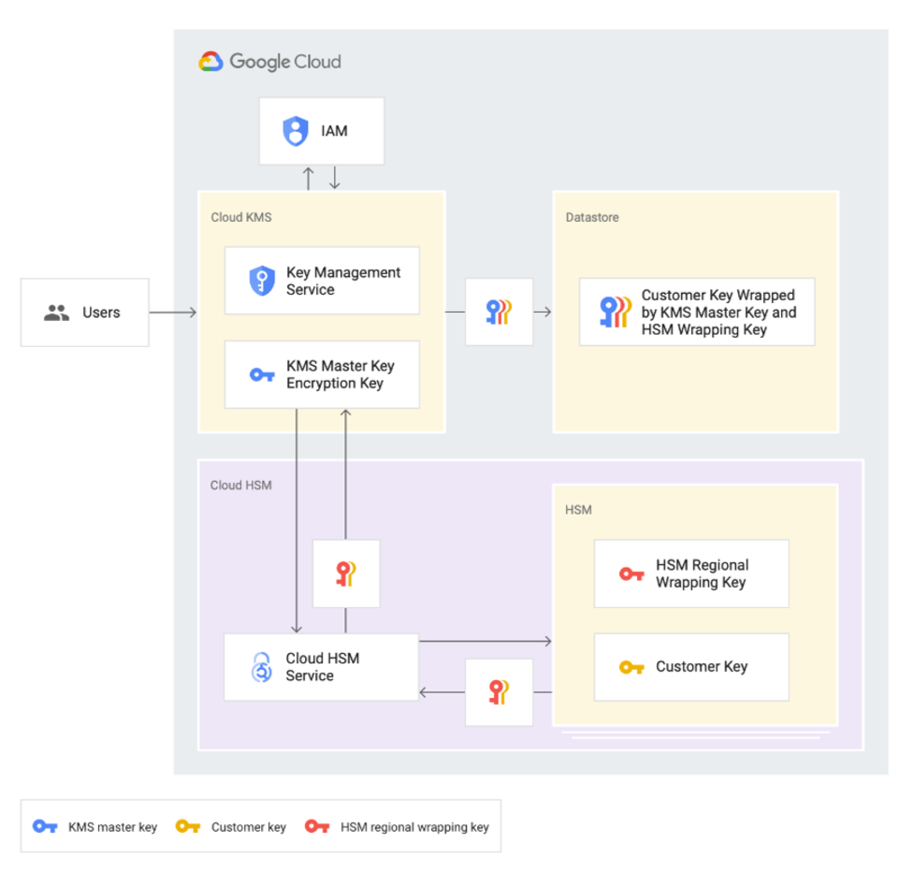
Task: Click the "HSM Regional Wrapping Key" label
Action: click(702, 574)
